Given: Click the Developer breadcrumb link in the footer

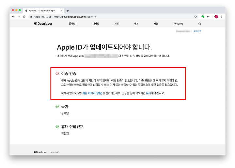Looking at the screenshot, I should click(40, 152).
